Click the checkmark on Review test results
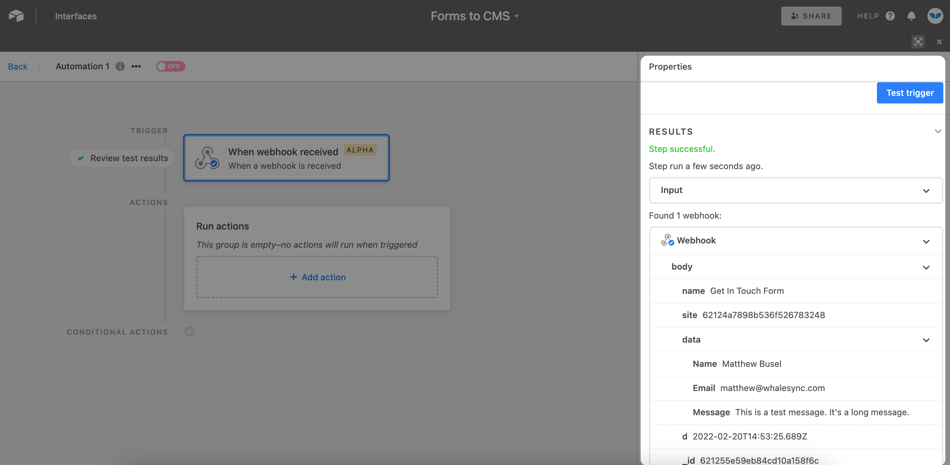Screen dimensions: 950x465 [x=80, y=158]
